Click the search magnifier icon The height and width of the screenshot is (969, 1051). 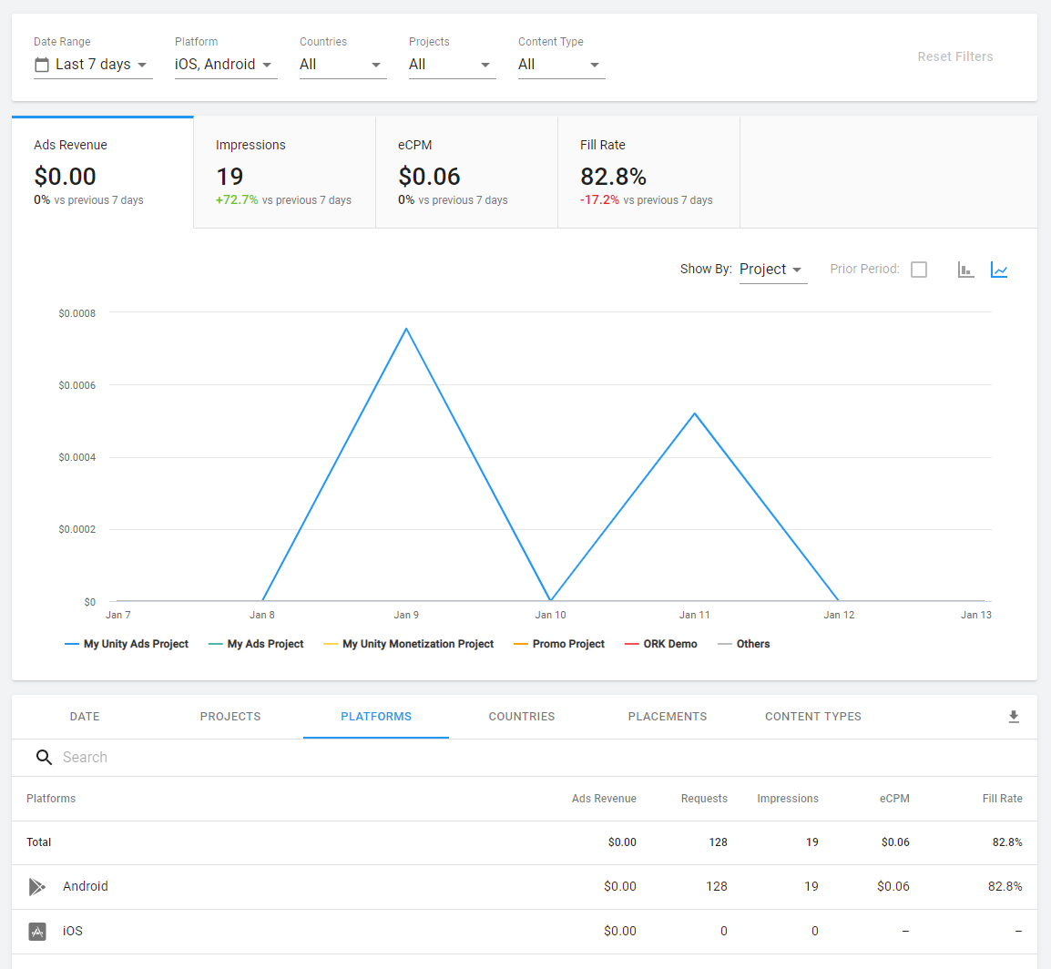tap(44, 757)
